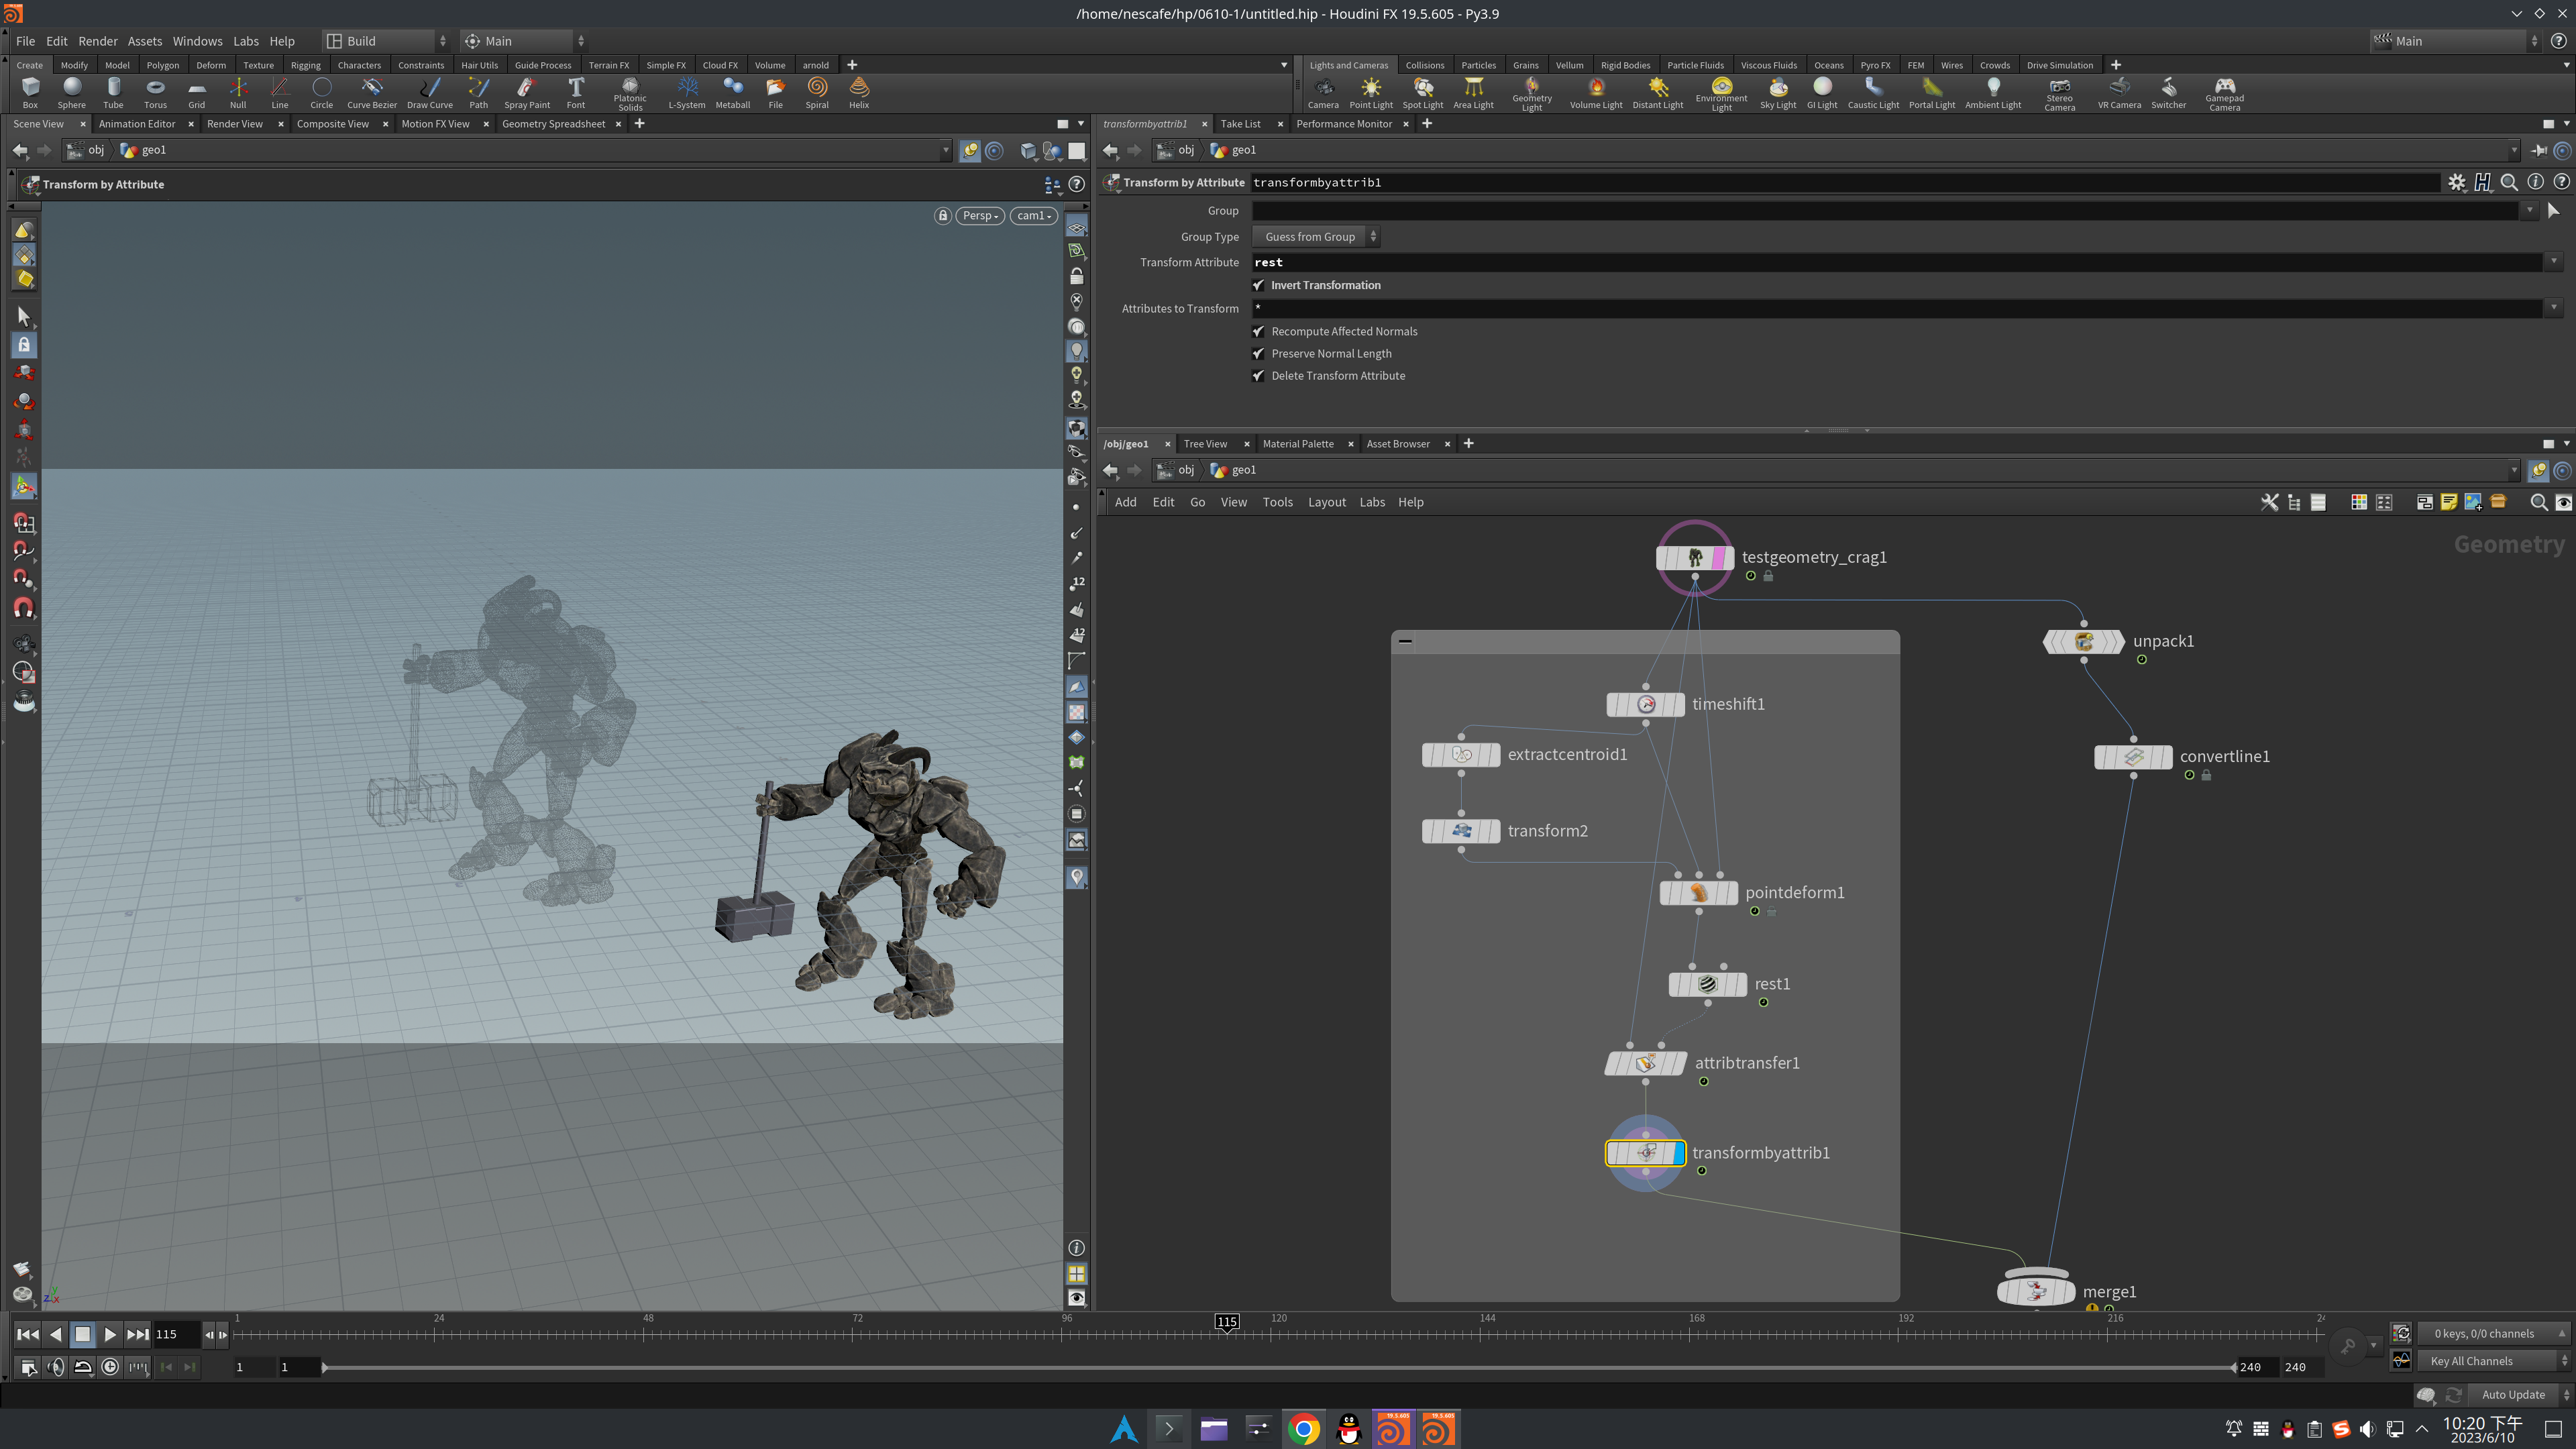Toggle Invert Transformation checkbox
Image resolution: width=2576 pixels, height=1449 pixels.
[x=1259, y=285]
